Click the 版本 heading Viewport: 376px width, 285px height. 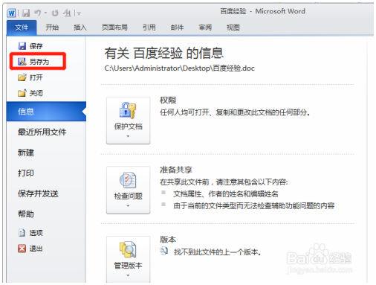pyautogui.click(x=168, y=240)
